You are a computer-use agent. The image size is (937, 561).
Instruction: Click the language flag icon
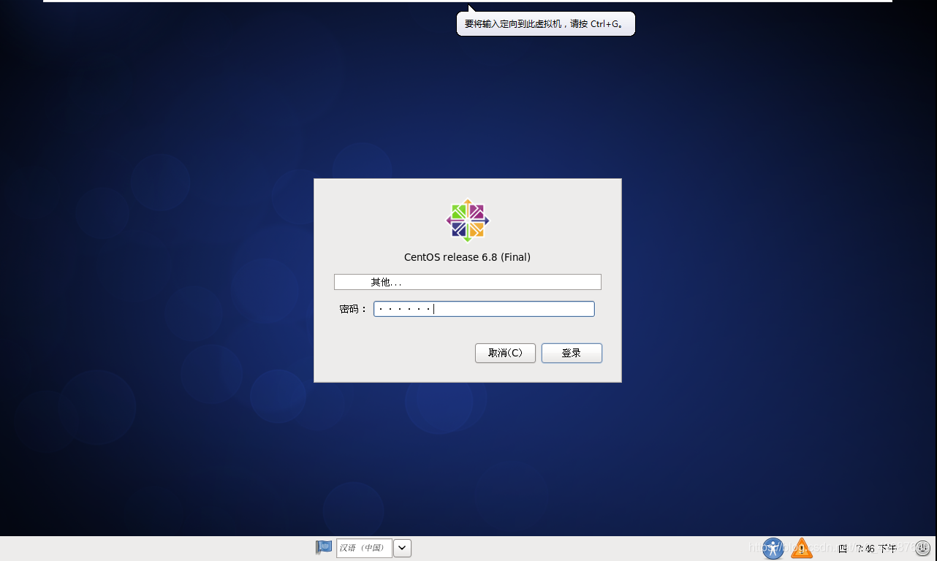point(324,547)
